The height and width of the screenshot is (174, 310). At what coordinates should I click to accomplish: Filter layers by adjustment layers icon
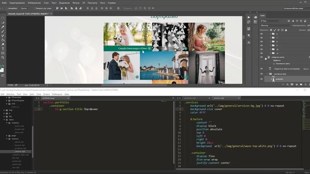click(293, 21)
